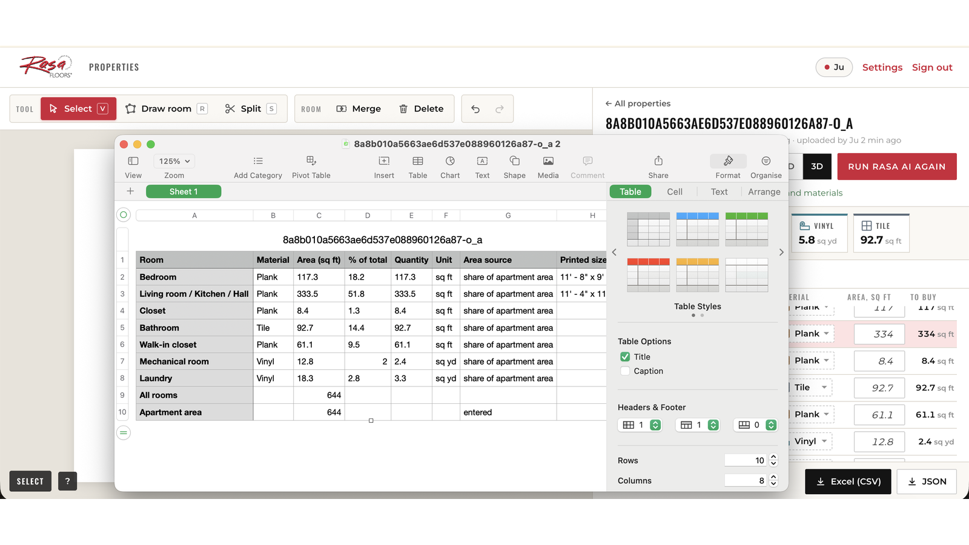Image resolution: width=969 pixels, height=545 pixels.
Task: Click the Add Category icon
Action: [258, 161]
